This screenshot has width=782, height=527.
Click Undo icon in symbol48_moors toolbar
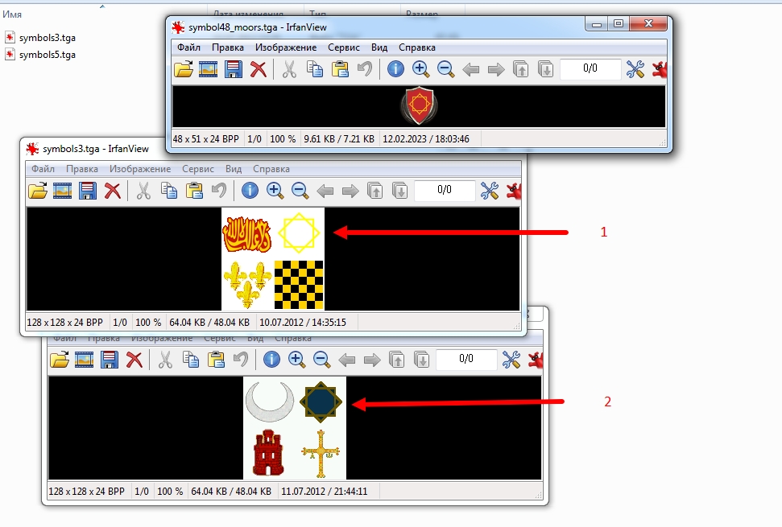(x=365, y=69)
